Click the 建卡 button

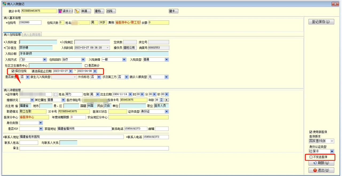(x=174, y=11)
